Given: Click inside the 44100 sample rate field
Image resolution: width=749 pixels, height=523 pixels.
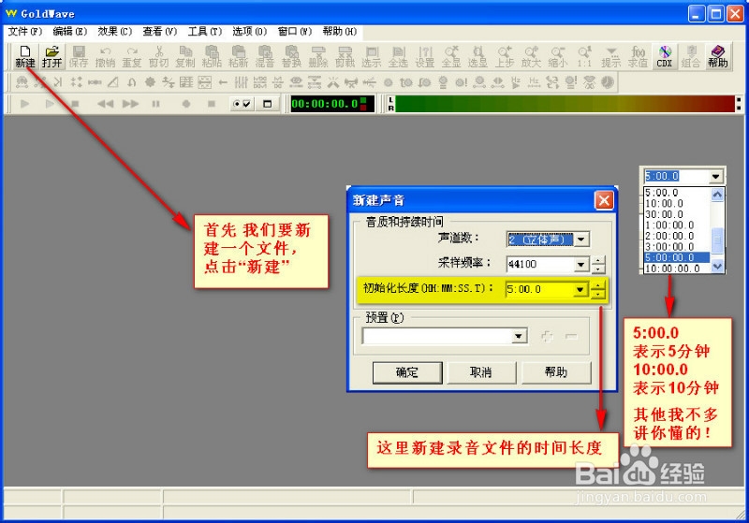Looking at the screenshot, I should coord(540,264).
